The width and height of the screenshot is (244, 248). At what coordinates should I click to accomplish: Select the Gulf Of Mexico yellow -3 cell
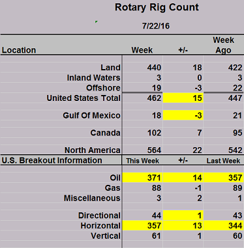click(183, 115)
